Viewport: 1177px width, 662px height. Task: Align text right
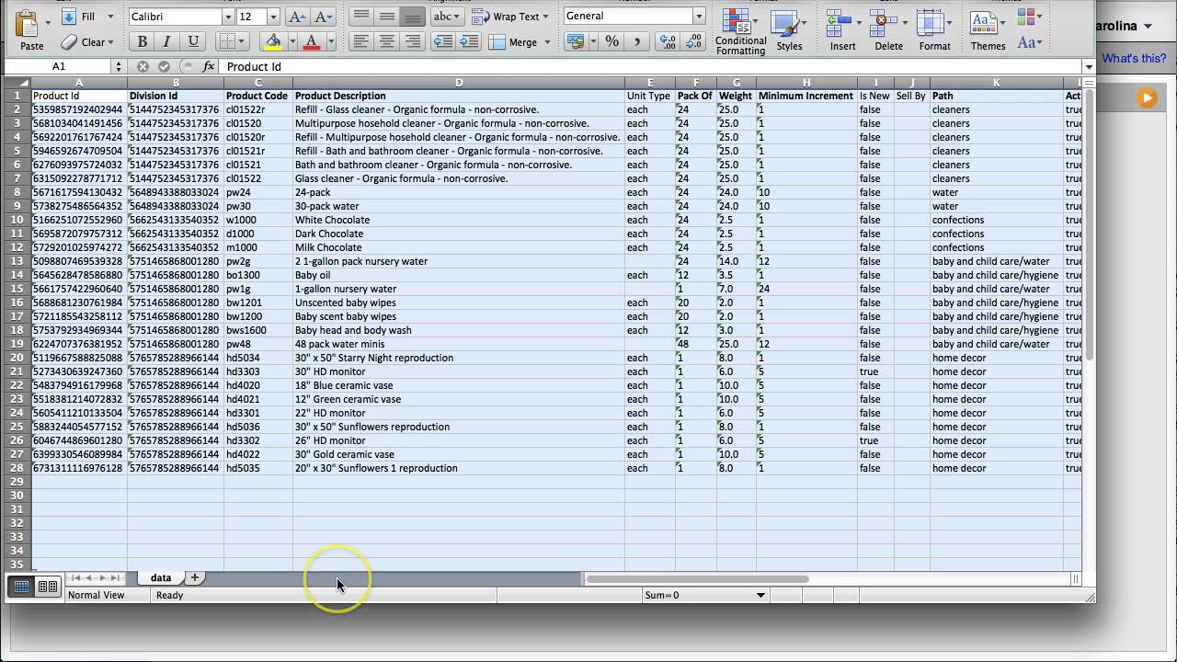click(413, 42)
